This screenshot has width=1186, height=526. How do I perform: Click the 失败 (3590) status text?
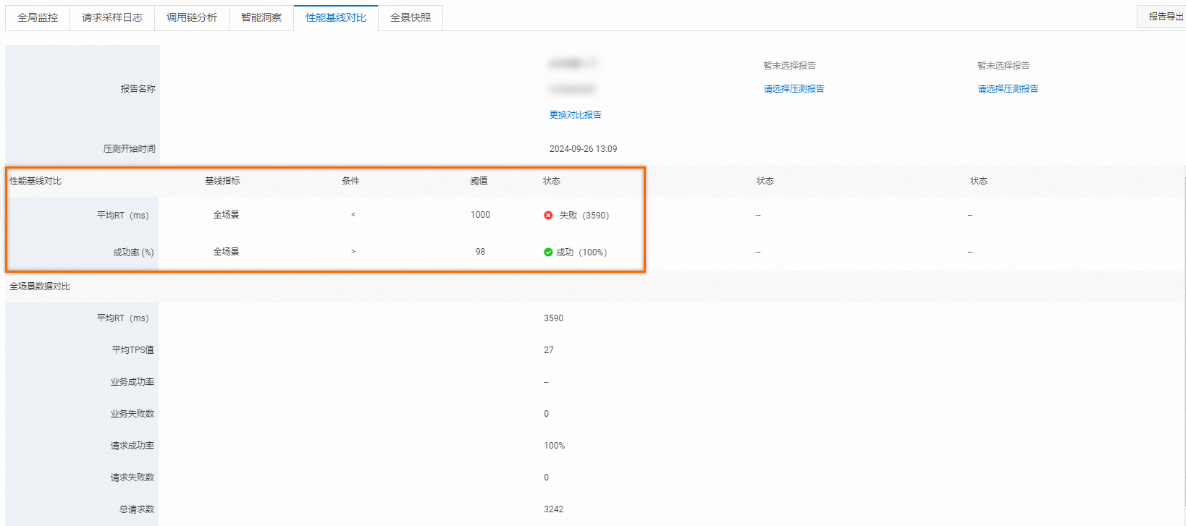584,216
